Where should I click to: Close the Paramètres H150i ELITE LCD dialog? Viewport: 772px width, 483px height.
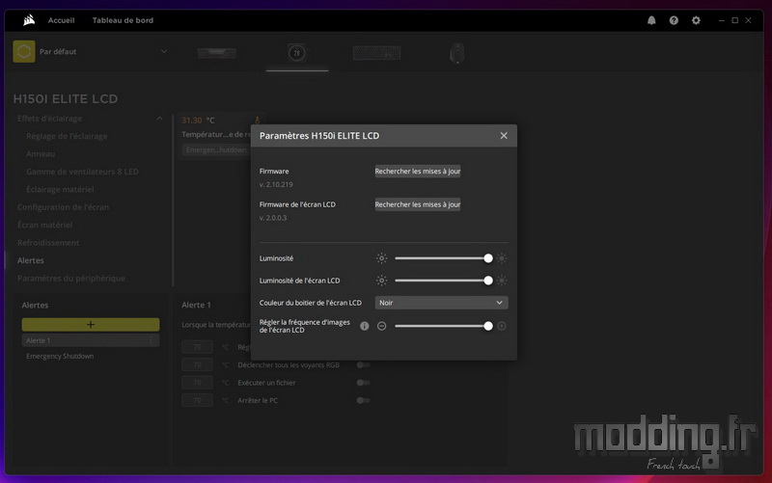504,135
